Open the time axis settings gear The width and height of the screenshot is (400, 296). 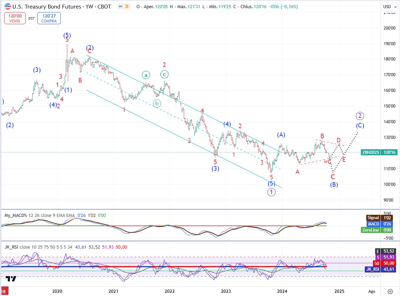pyautogui.click(x=390, y=291)
